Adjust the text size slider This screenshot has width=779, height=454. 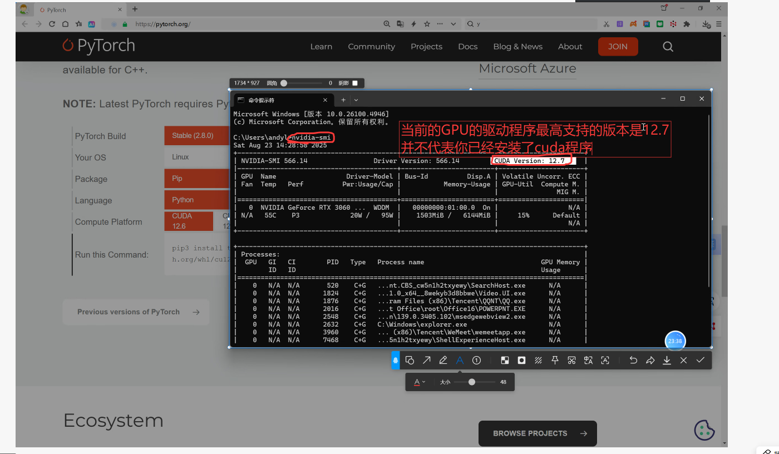(472, 382)
